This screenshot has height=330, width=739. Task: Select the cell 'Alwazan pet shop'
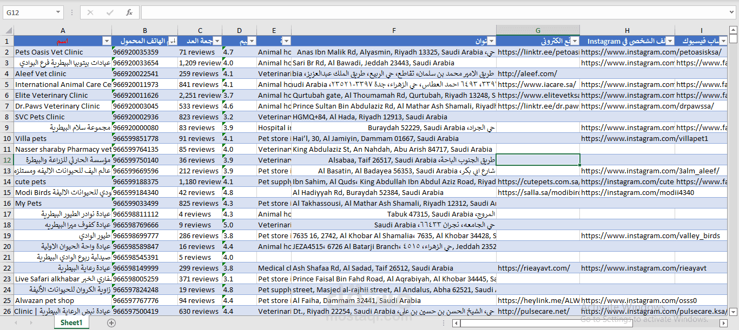(63, 300)
